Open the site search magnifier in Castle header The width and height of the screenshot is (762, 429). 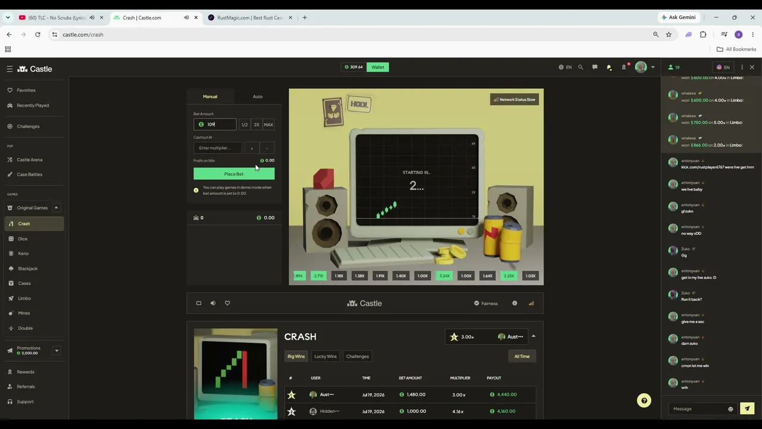point(580,67)
